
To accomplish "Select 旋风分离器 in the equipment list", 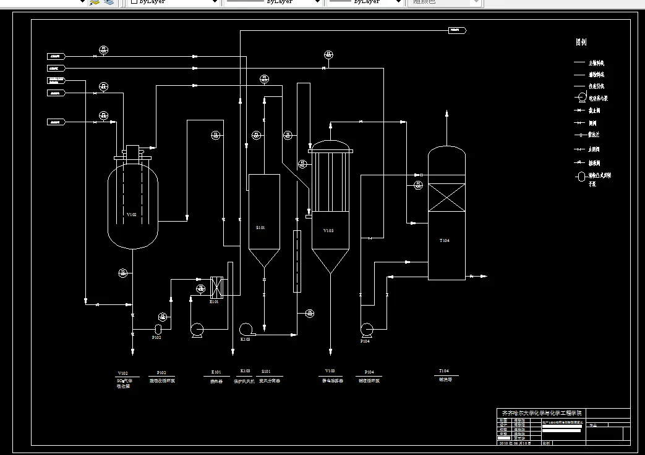I will point(270,381).
